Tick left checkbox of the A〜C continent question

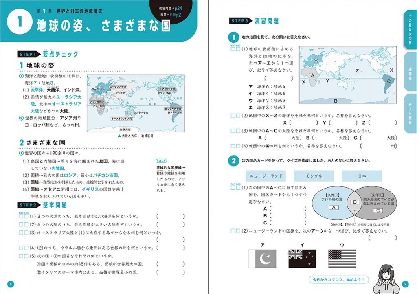click(233, 131)
